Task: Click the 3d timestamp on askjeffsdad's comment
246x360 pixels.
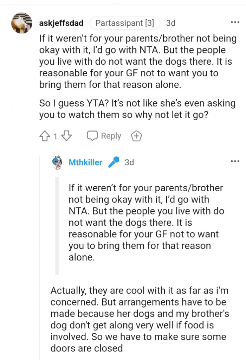Action: 171,23
